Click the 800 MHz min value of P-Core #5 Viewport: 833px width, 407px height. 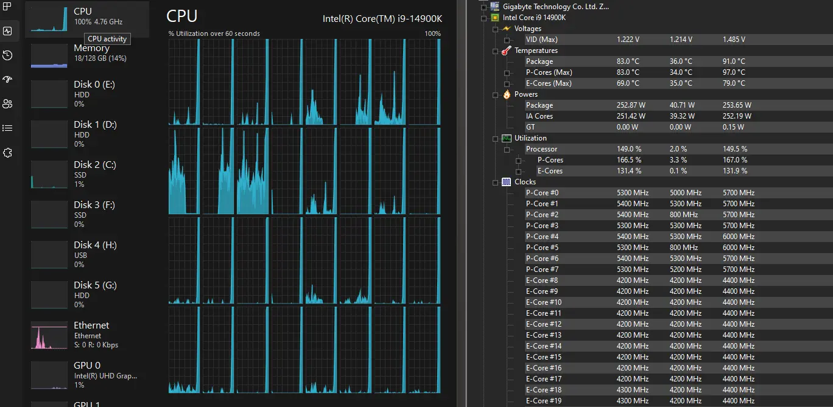[x=684, y=248]
